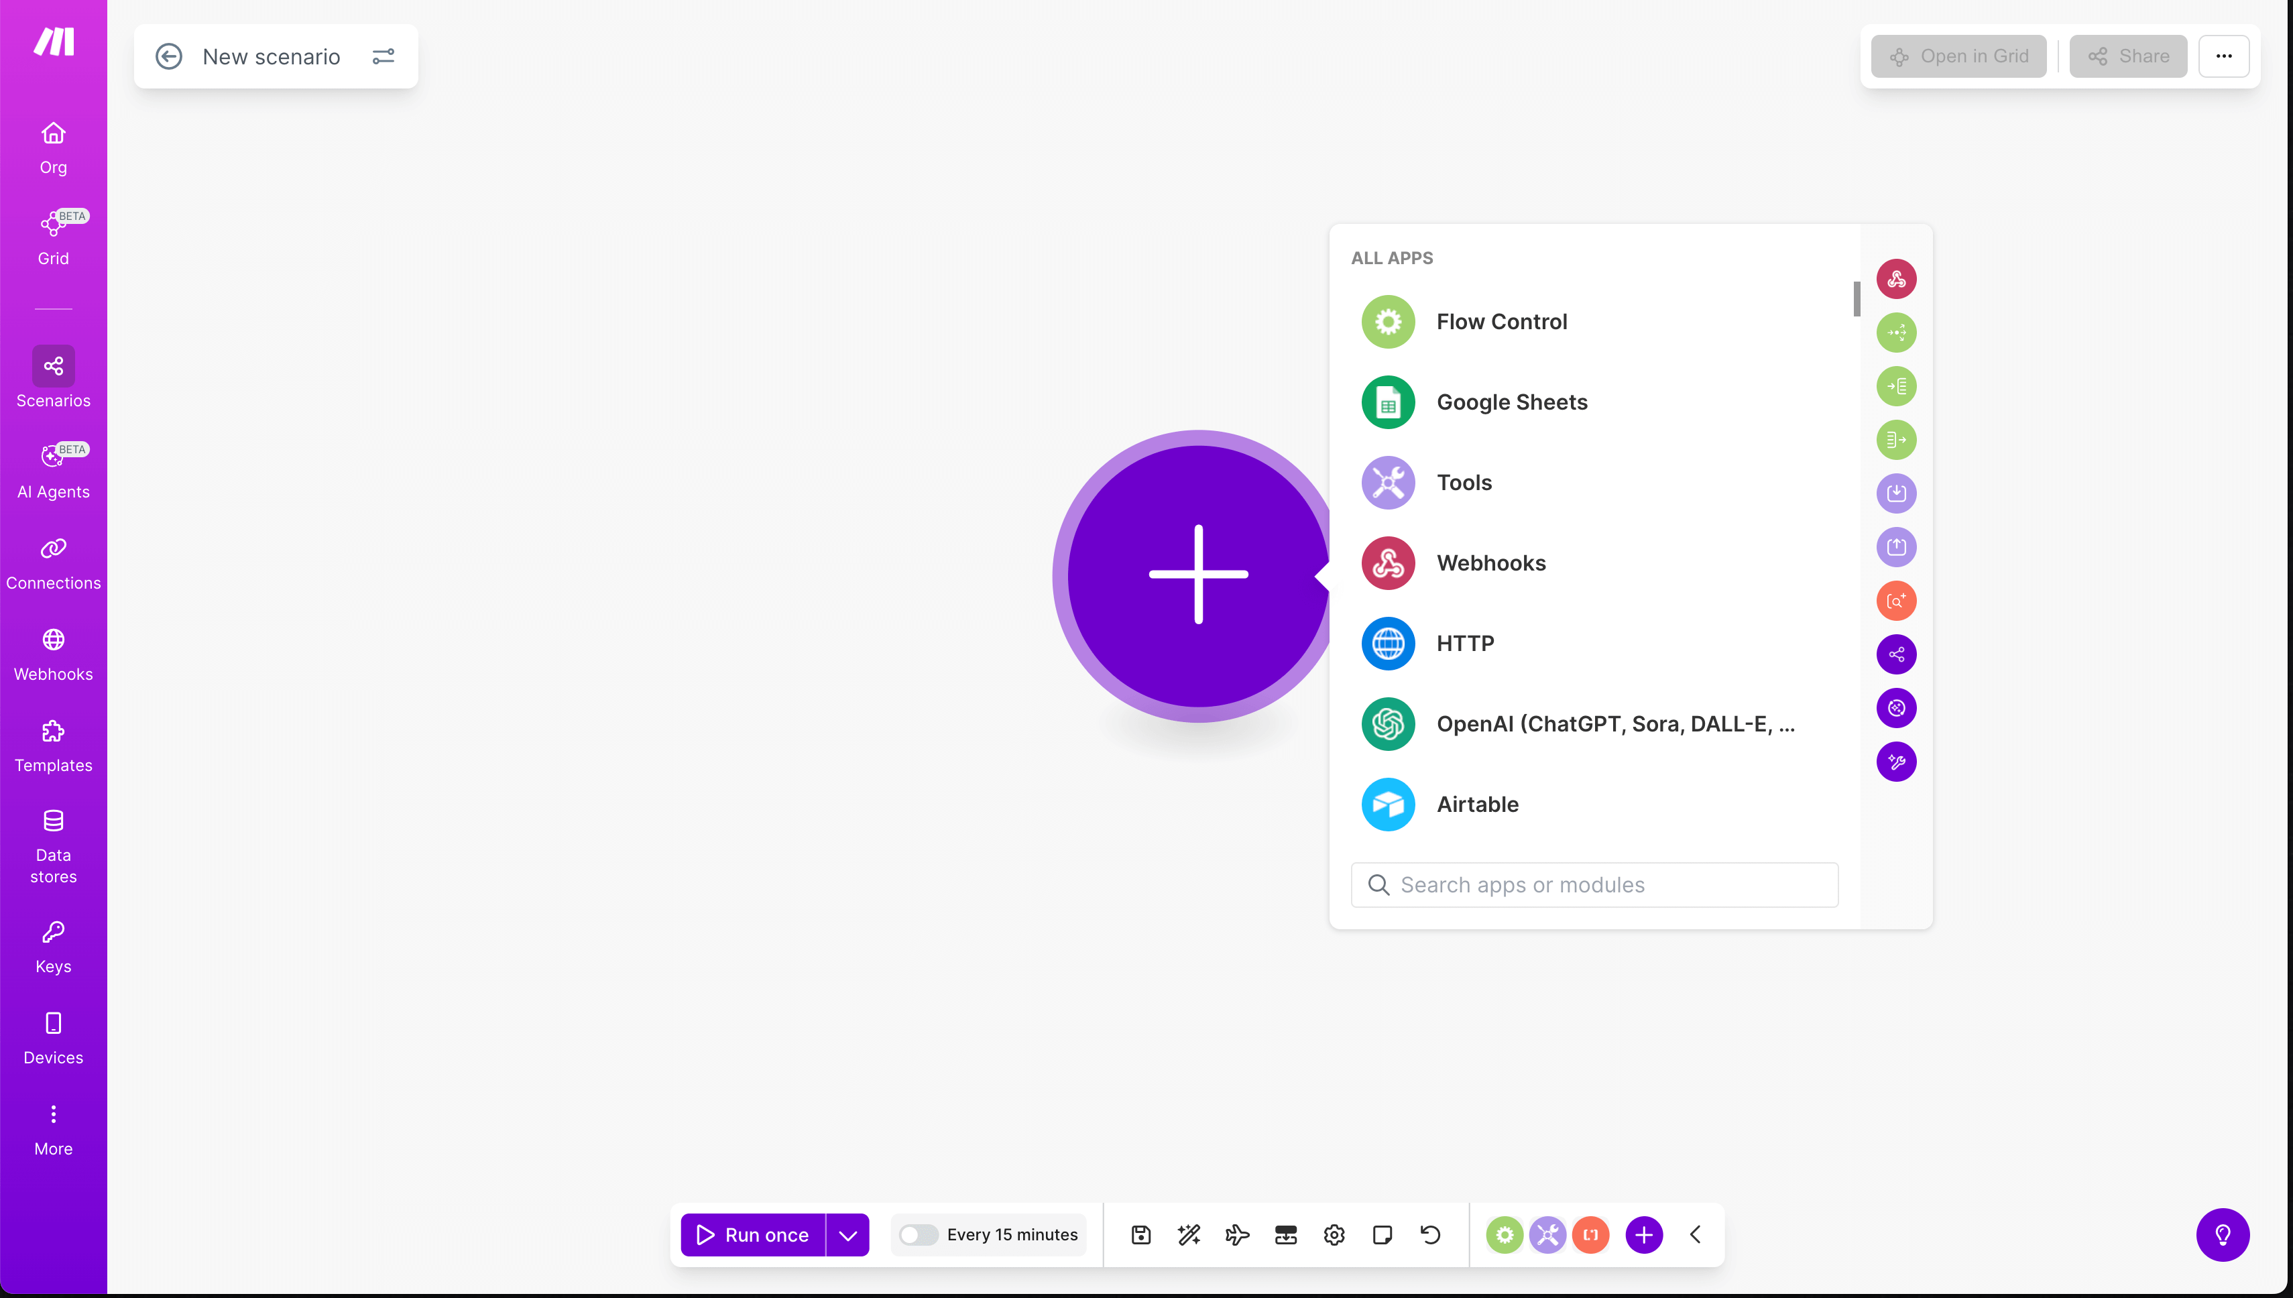Screen dimensions: 2293x1298
Task: Expand the Run once schedule options dropdown
Action: pyautogui.click(x=848, y=1235)
